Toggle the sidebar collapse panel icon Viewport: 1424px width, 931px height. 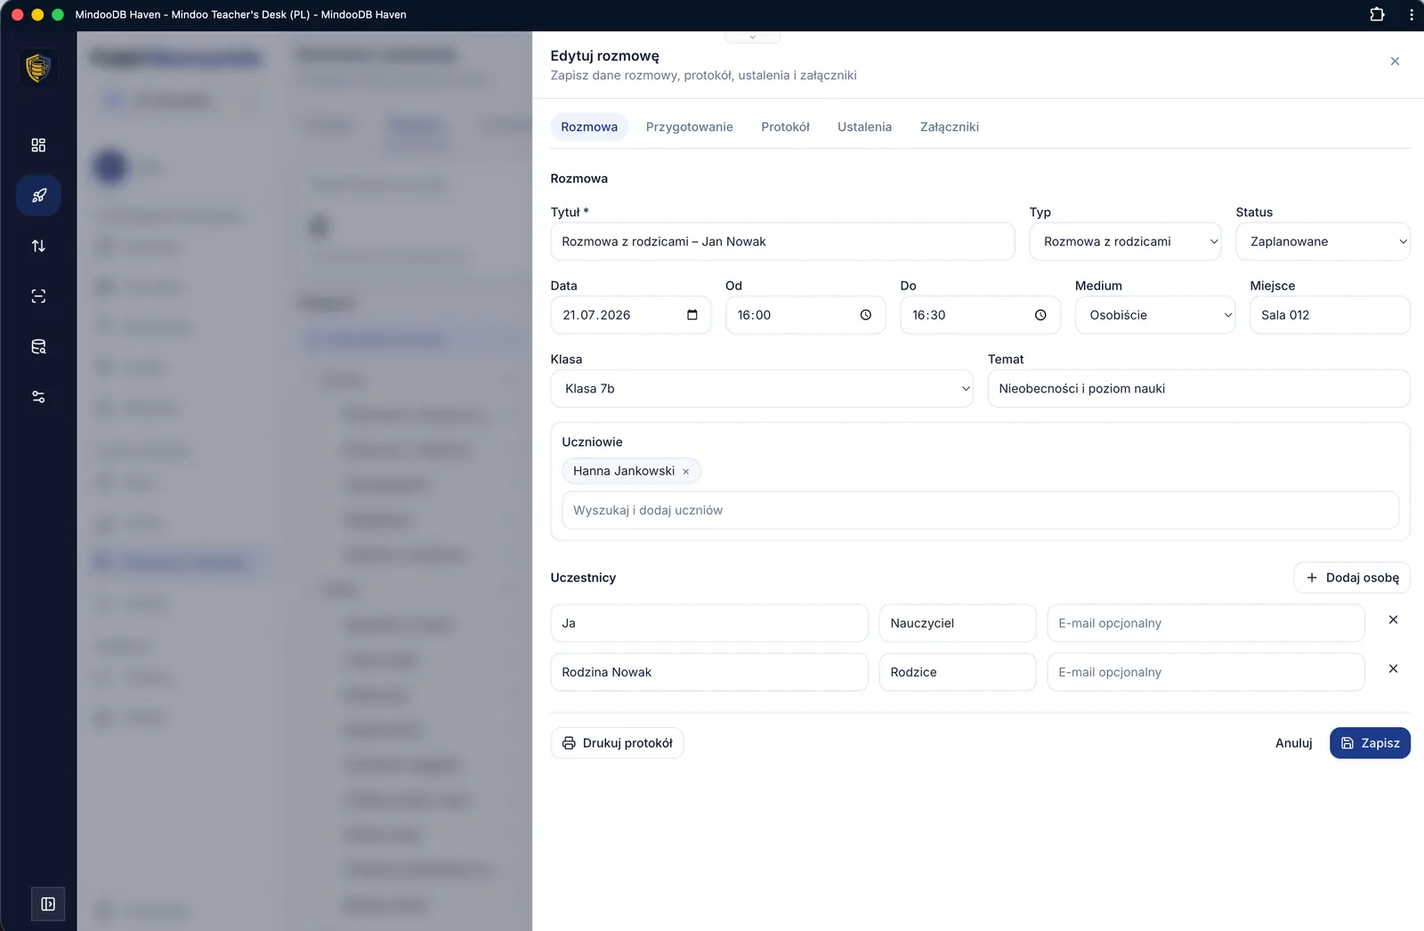[48, 904]
